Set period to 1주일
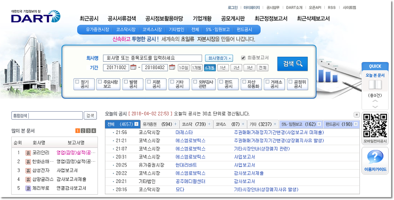The height and width of the screenshot is (200, 394). pos(184,68)
